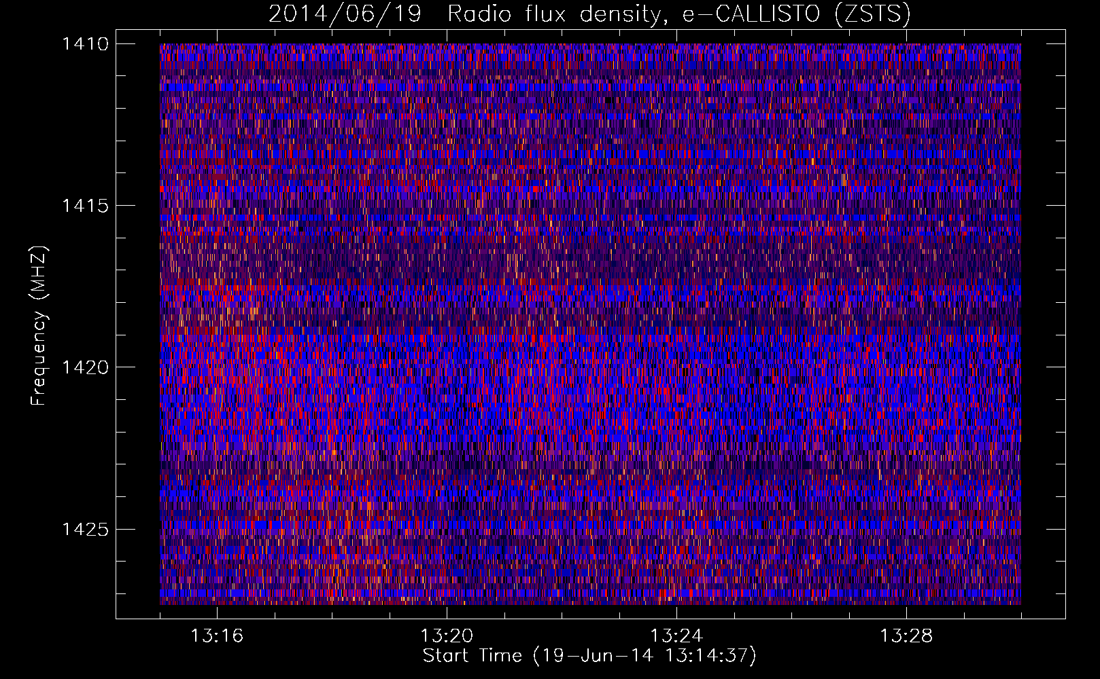Select the 1410 frequency axis label
The height and width of the screenshot is (679, 1100).
click(85, 44)
